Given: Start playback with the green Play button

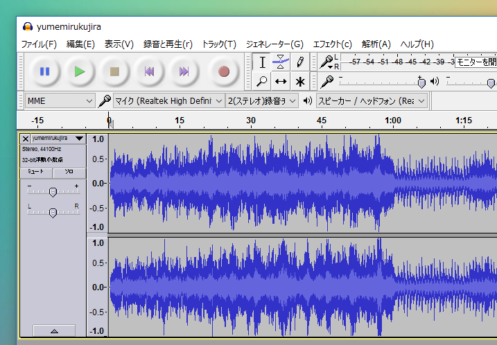Looking at the screenshot, I should (x=80, y=71).
